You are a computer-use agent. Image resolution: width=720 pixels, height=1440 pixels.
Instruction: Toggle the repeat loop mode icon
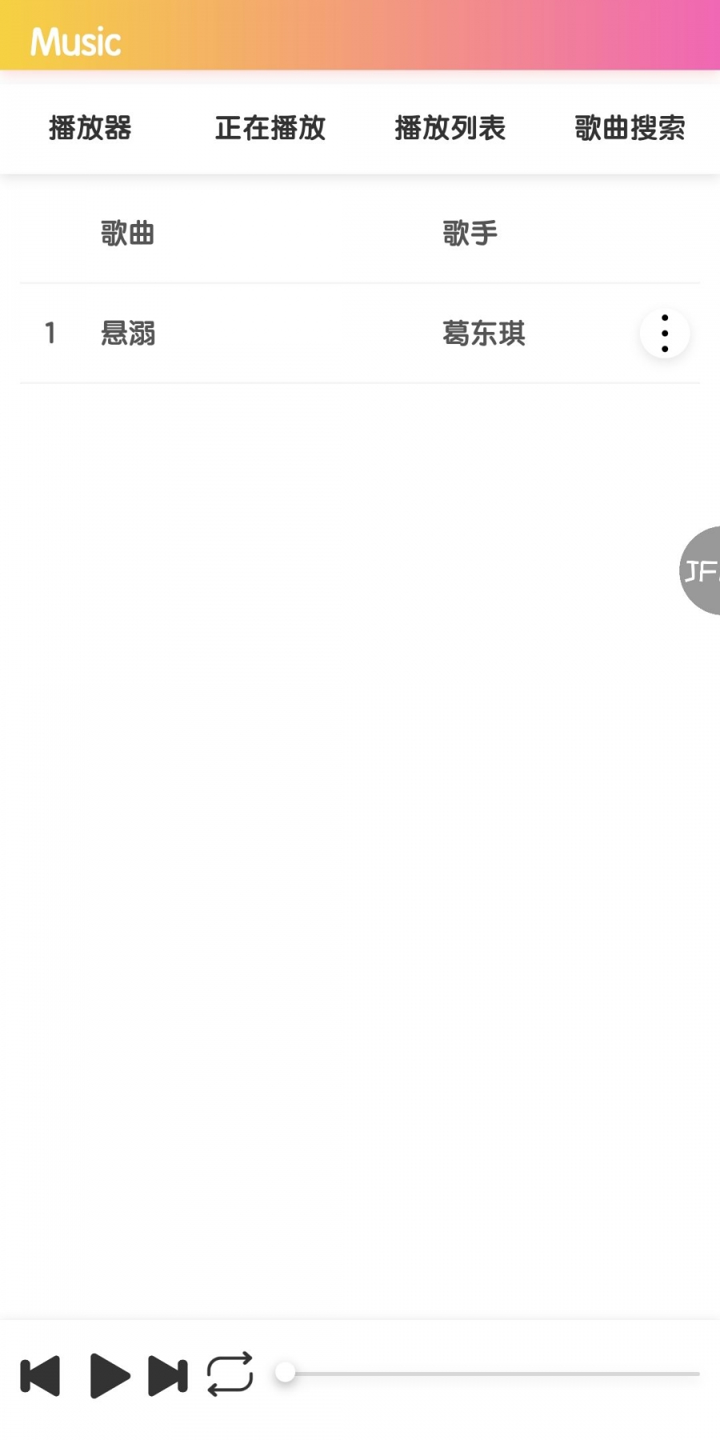click(x=230, y=1374)
